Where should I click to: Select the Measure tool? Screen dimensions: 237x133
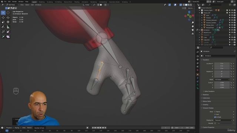tap(8, 27)
